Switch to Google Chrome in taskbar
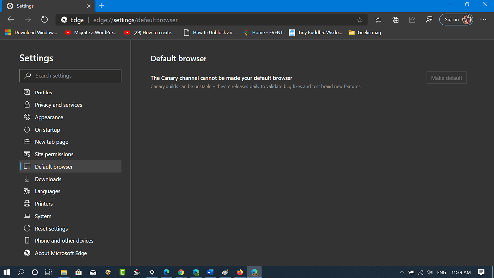494x278 pixels. tap(181, 272)
